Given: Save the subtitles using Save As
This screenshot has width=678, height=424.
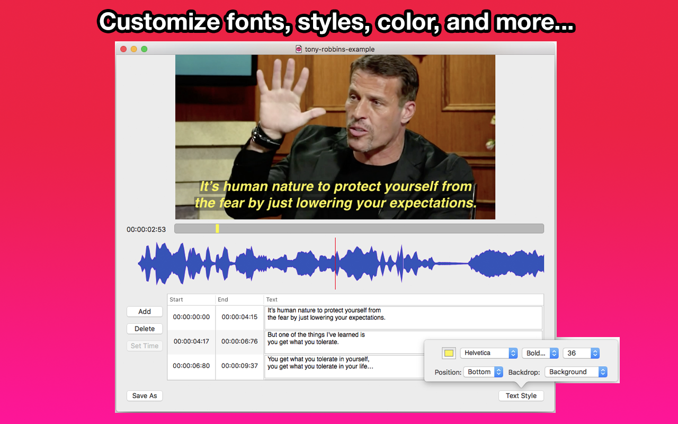Looking at the screenshot, I should coord(144,395).
